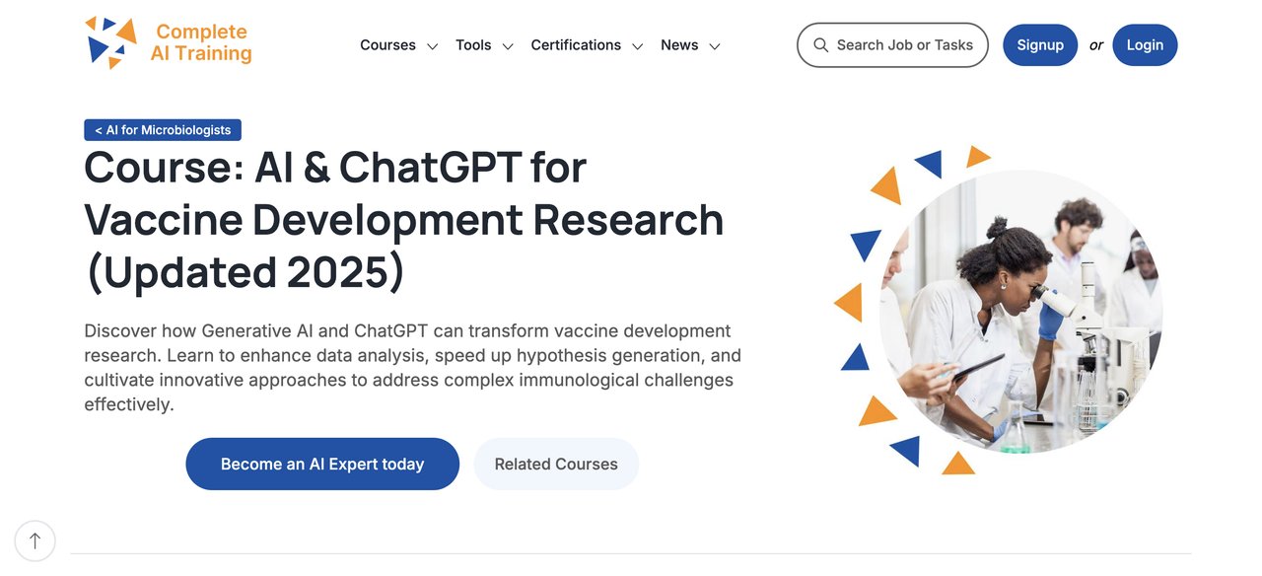Click the course description paragraph

413,367
